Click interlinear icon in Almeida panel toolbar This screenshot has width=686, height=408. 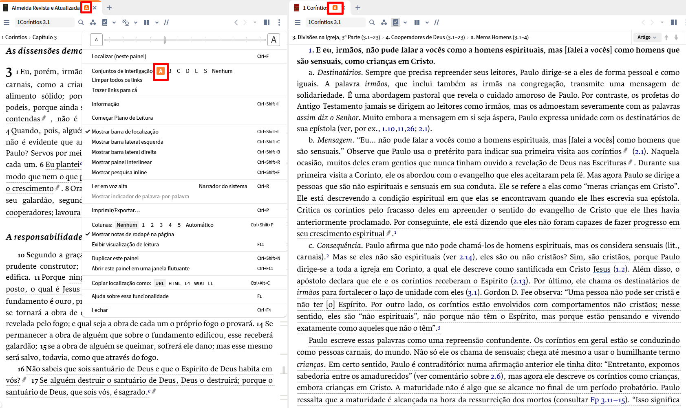(126, 22)
